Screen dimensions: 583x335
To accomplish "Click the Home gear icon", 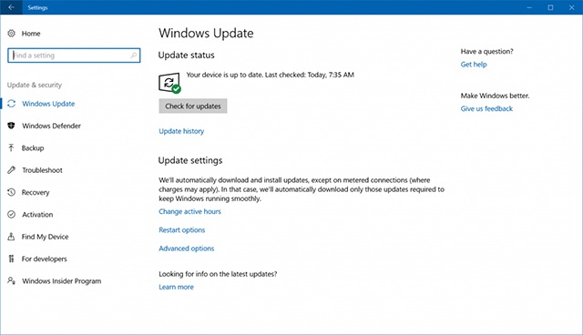I will tap(12, 34).
